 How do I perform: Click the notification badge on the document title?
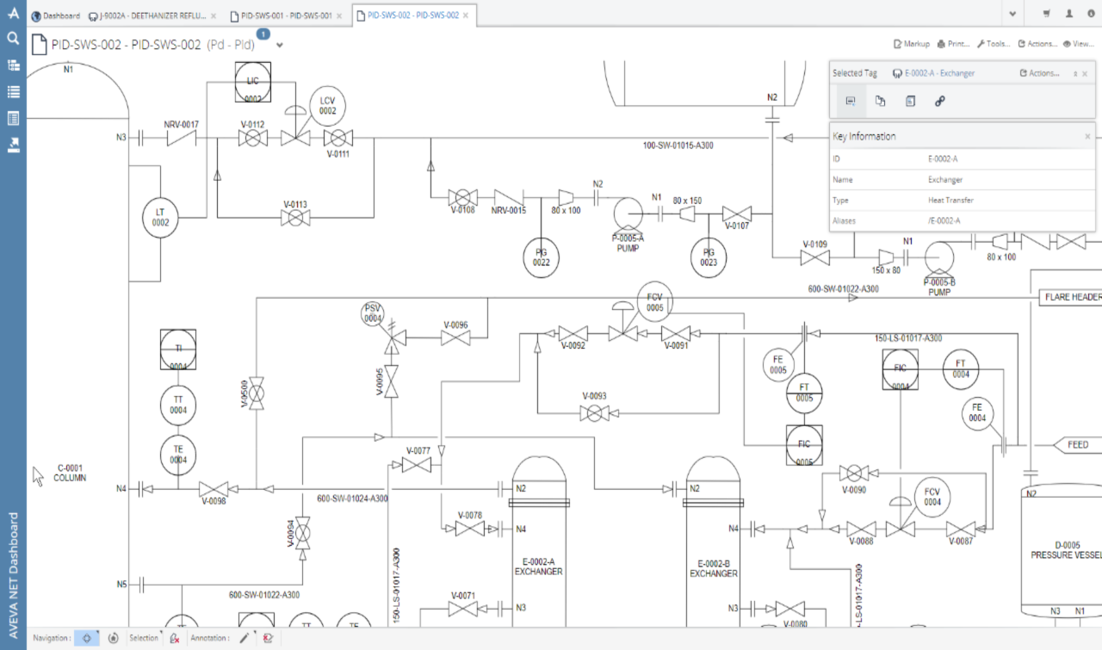click(263, 33)
